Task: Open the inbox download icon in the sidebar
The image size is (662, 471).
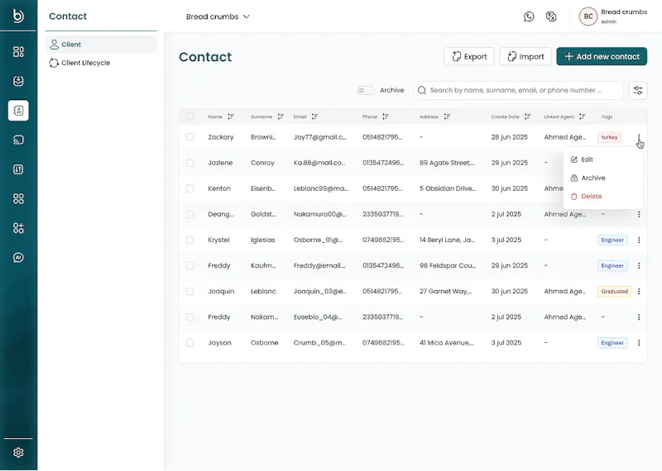Action: [18, 81]
